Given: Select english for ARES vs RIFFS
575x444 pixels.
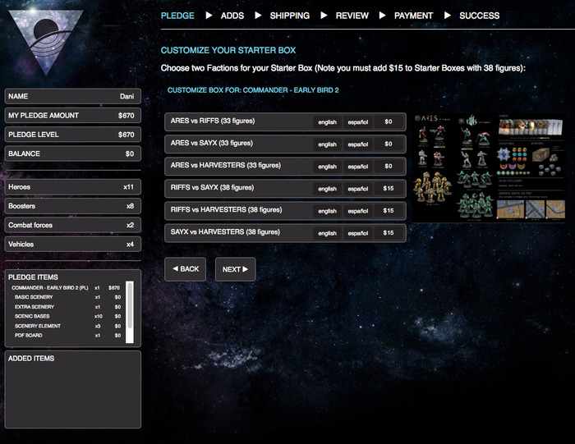Looking at the screenshot, I should tap(328, 122).
